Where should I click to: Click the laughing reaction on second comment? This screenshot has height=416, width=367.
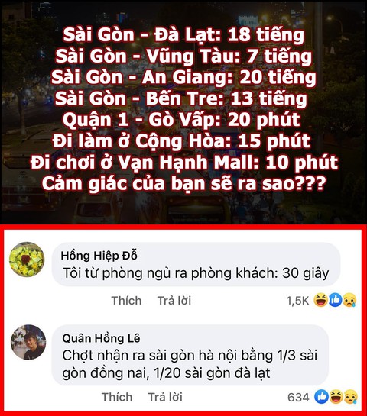[x=336, y=397]
